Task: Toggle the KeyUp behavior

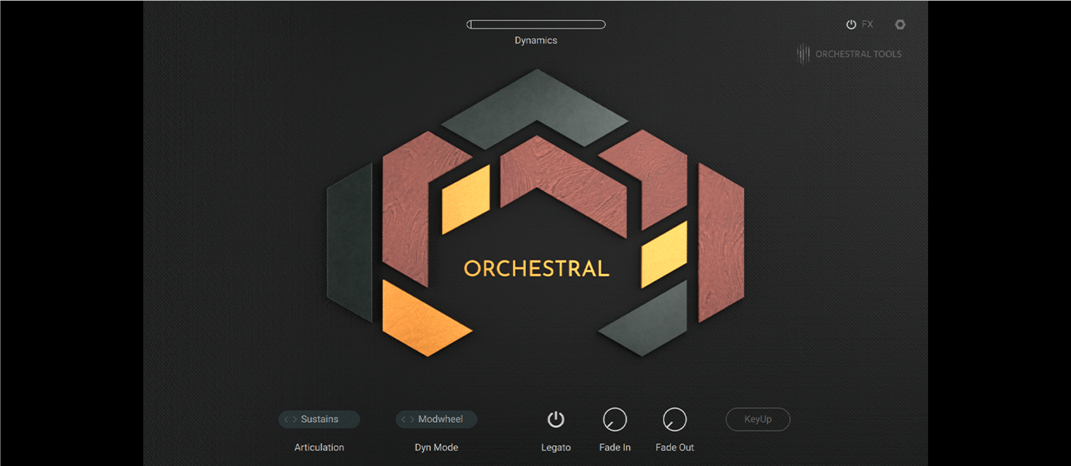Action: [x=758, y=419]
